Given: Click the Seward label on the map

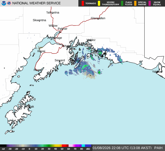Looking at the screenshot, I should 60,60.
